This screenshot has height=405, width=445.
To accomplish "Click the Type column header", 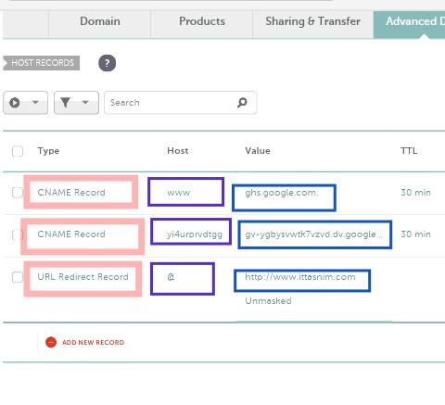I will pyautogui.click(x=48, y=151).
